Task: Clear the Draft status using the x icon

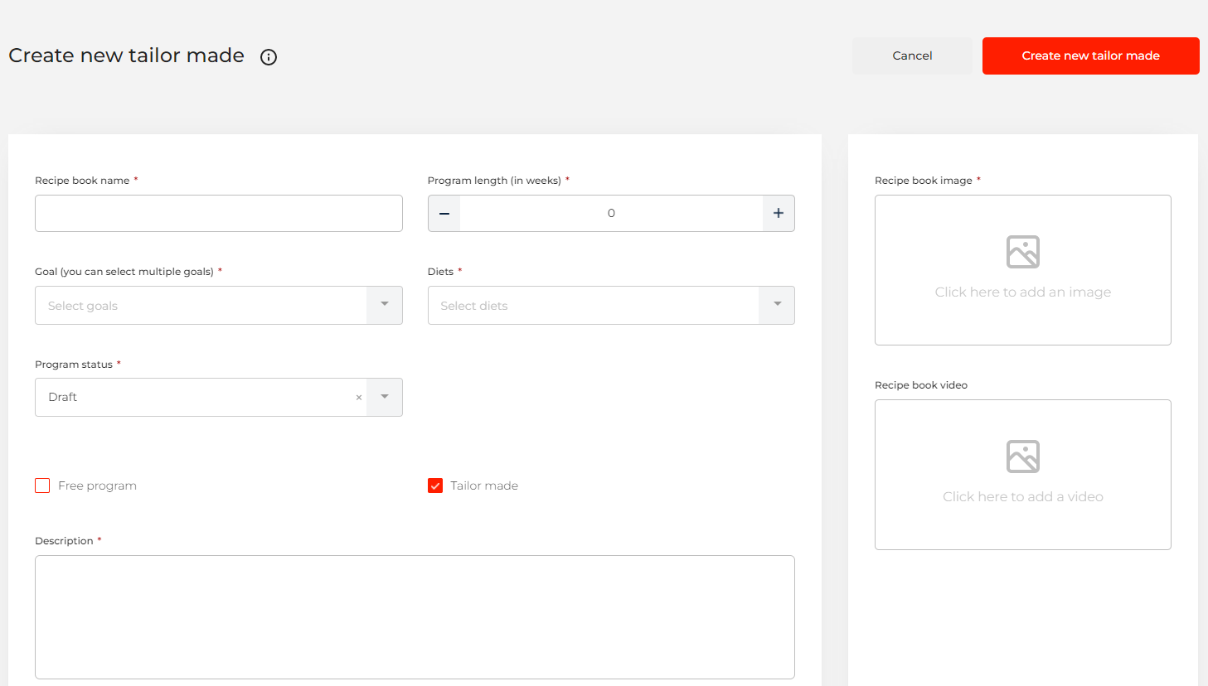Action: (358, 397)
